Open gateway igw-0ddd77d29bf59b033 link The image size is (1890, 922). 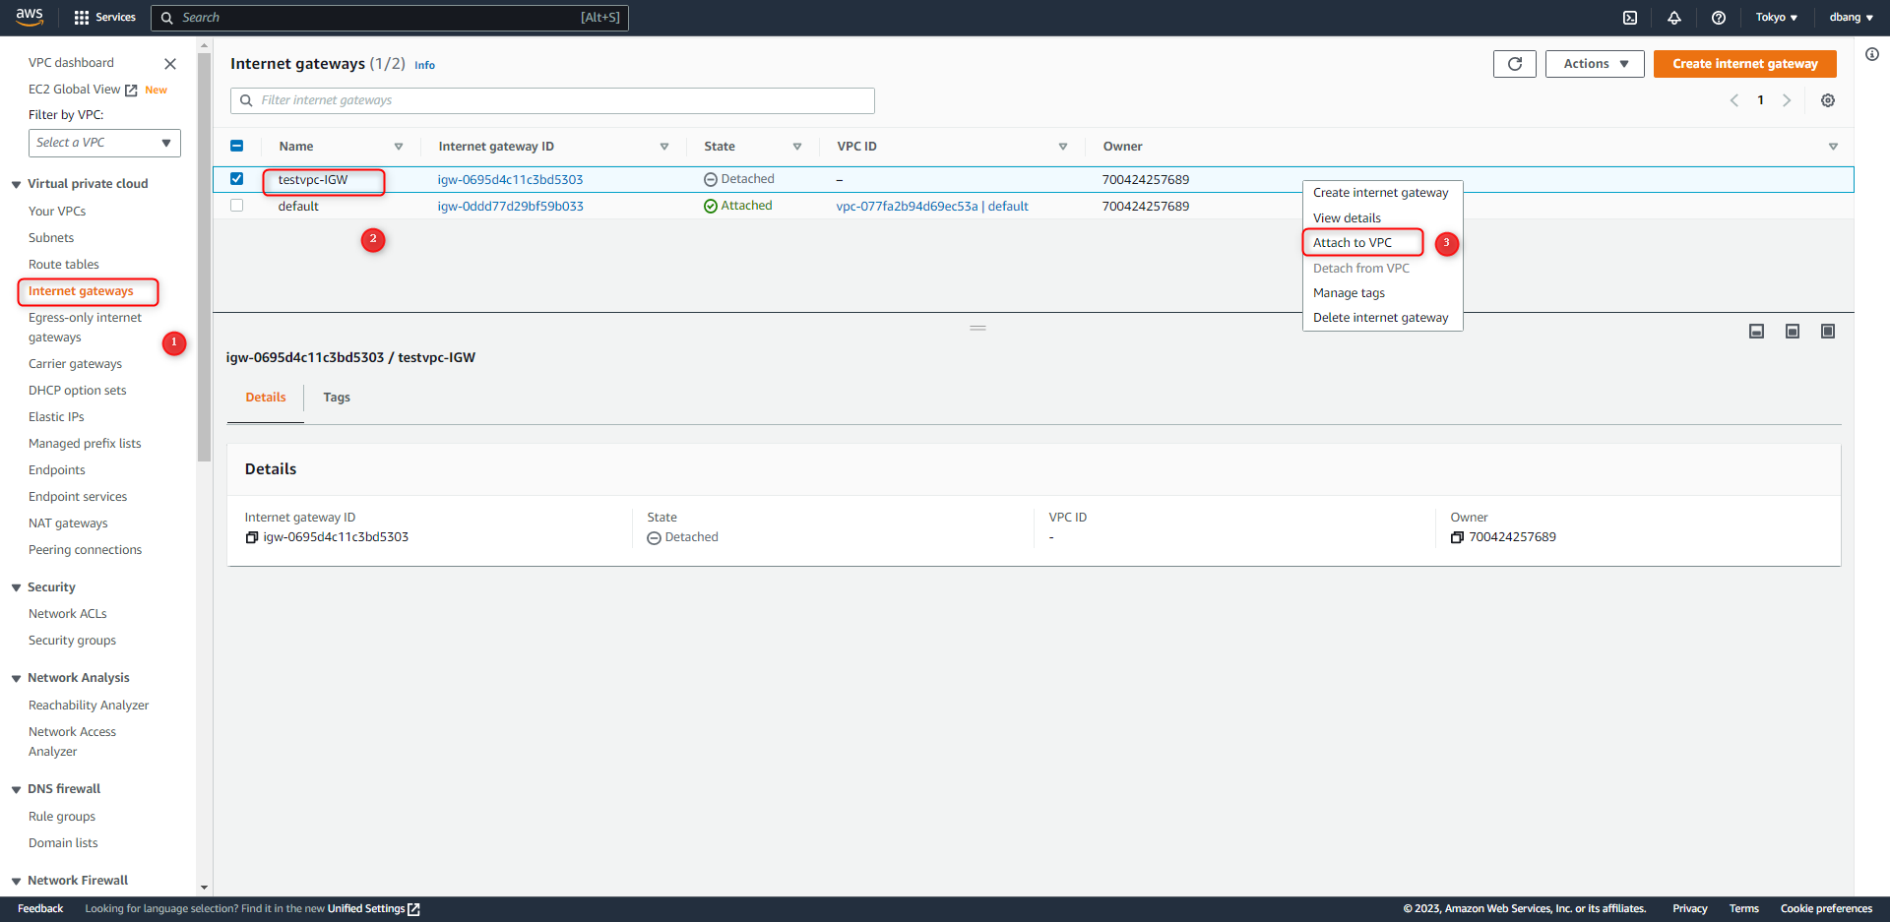point(510,207)
